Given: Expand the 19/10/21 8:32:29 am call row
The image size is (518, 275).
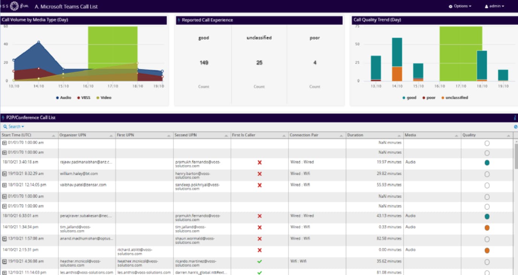Looking at the screenshot, I should (5, 174).
